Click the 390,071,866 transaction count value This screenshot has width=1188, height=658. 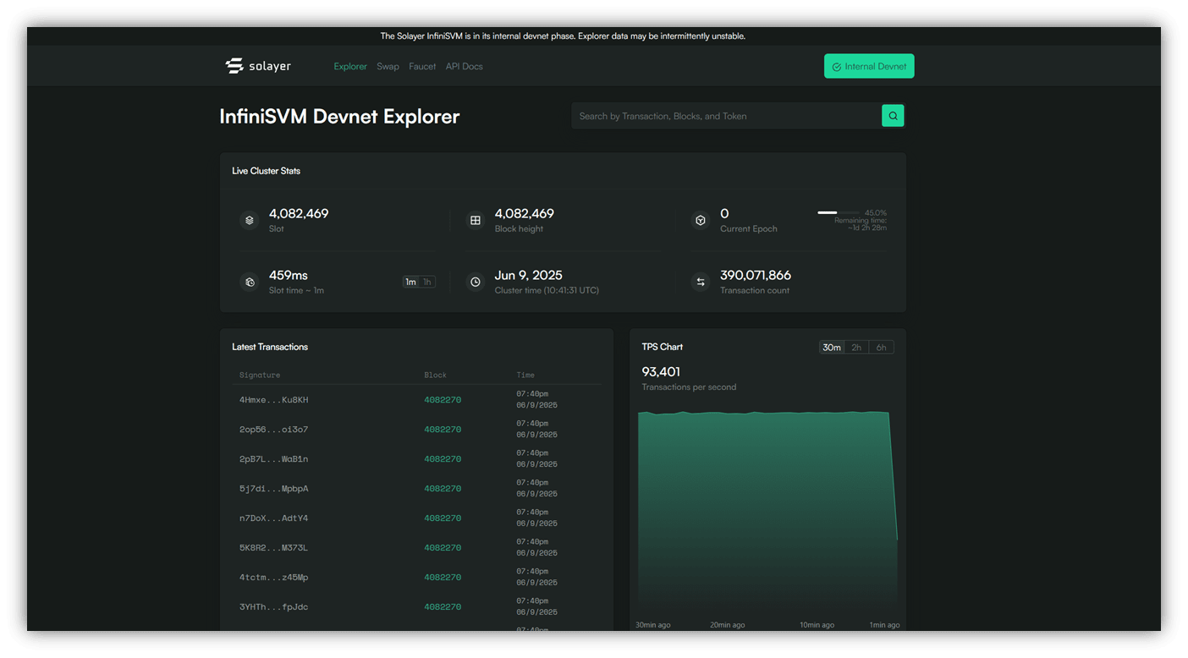coord(756,276)
